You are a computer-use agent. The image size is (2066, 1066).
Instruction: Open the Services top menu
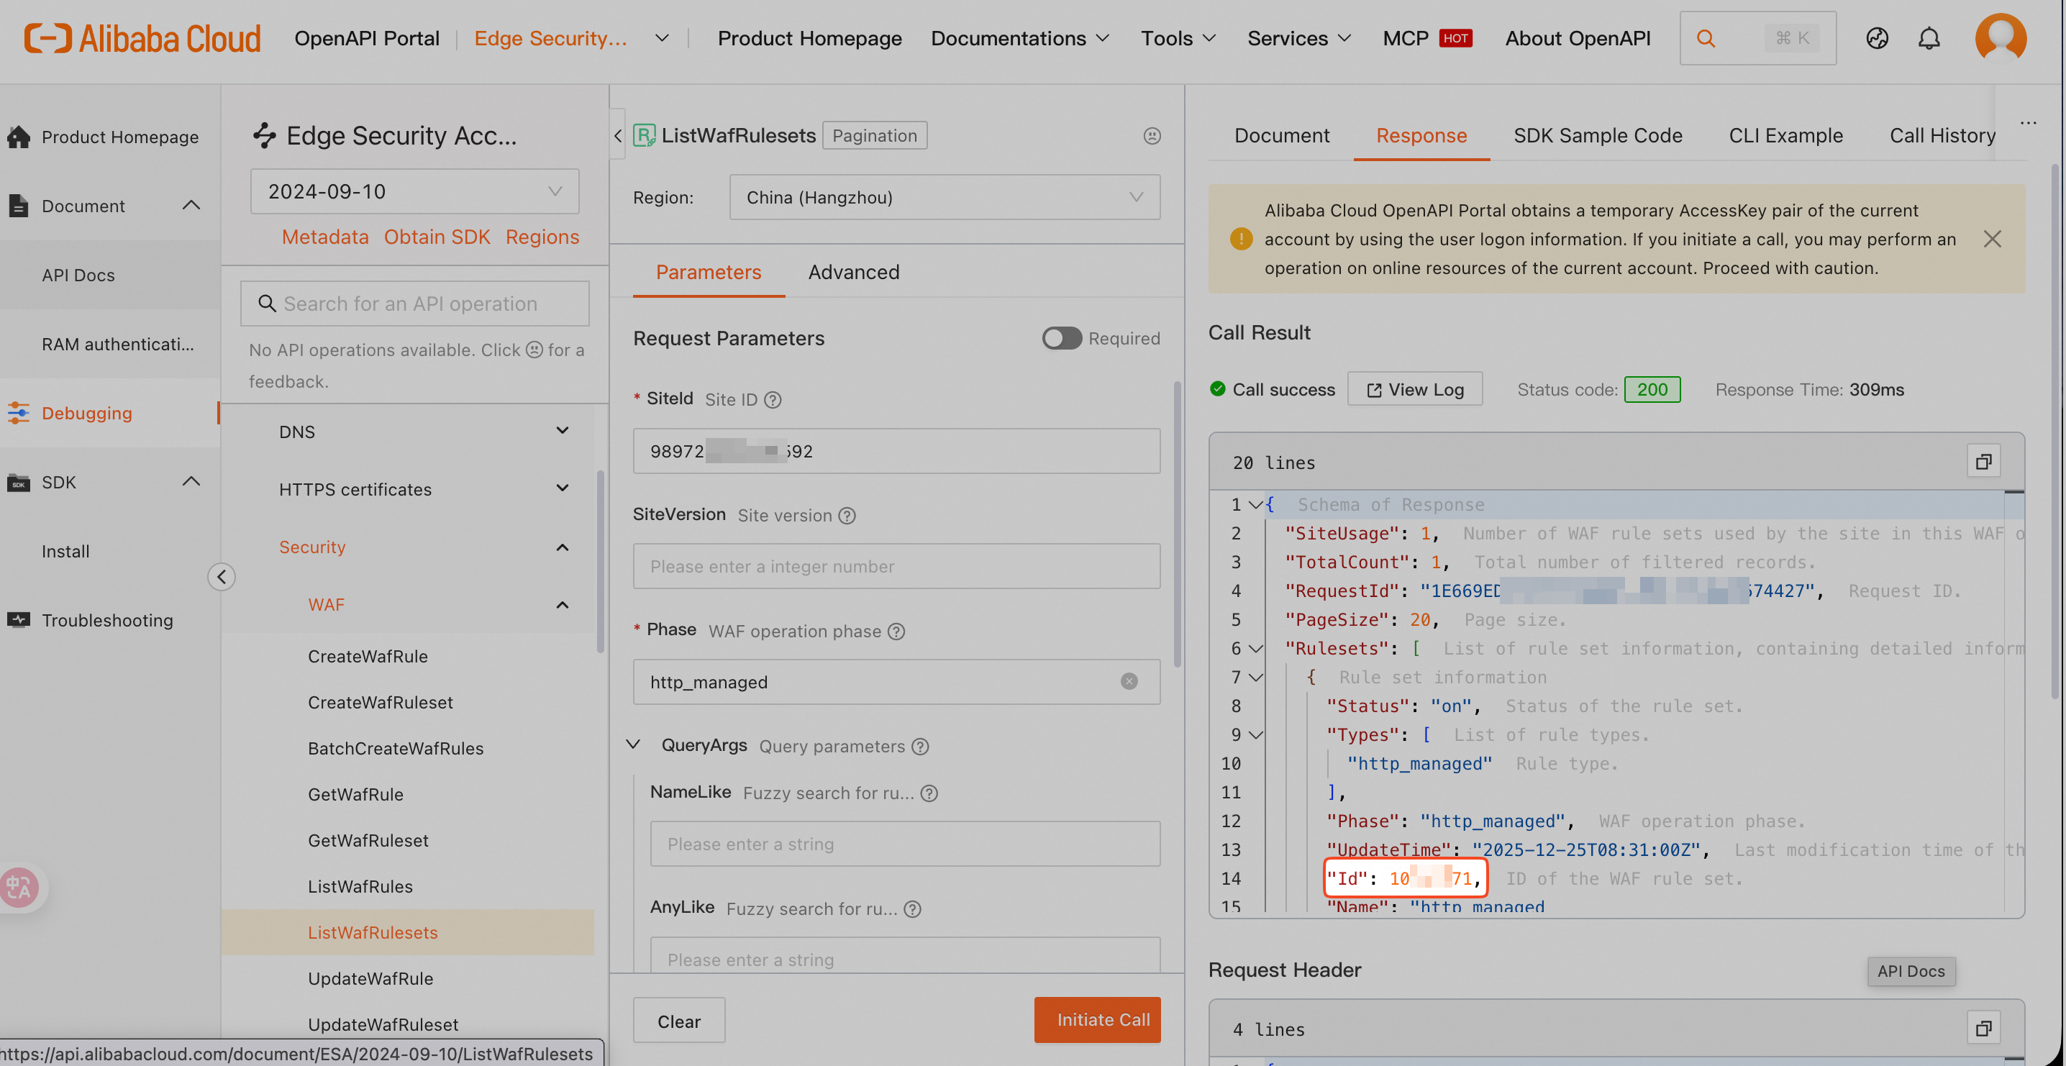click(x=1299, y=39)
